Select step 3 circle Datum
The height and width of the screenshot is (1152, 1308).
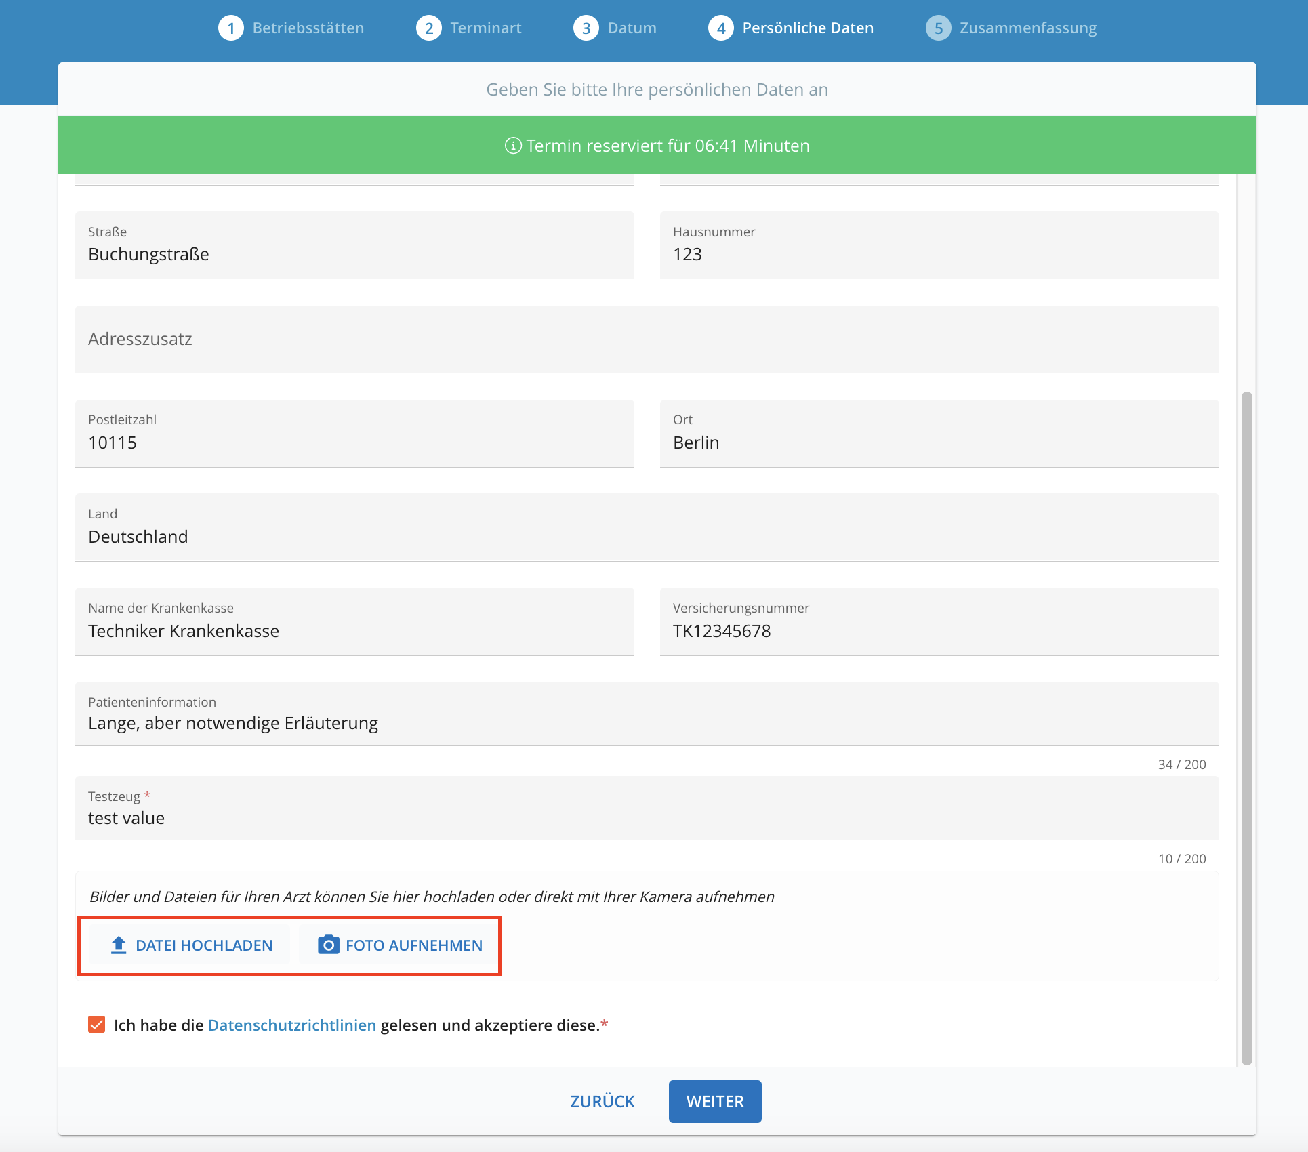586,28
